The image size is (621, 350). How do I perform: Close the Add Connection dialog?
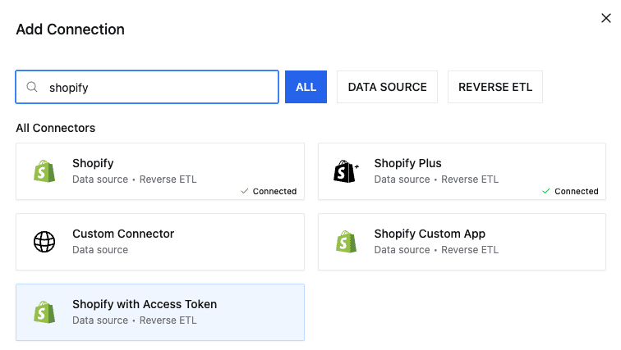pyautogui.click(x=606, y=18)
